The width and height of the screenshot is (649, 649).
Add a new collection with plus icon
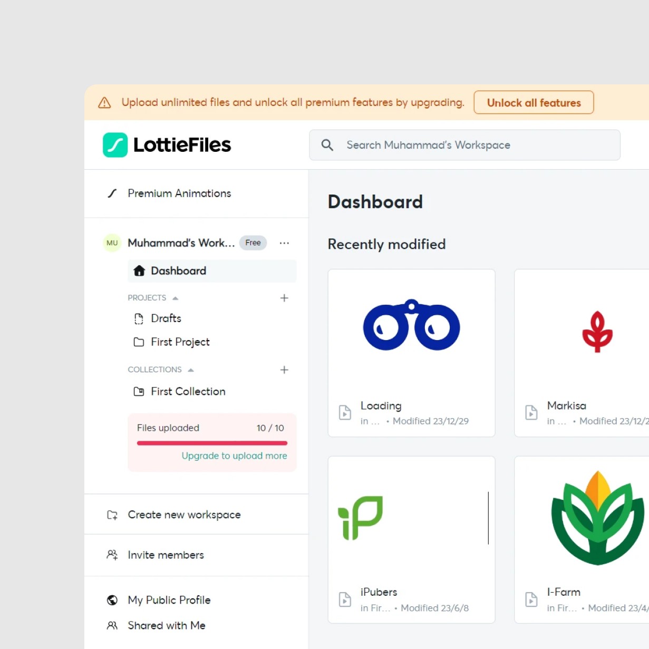pos(284,370)
